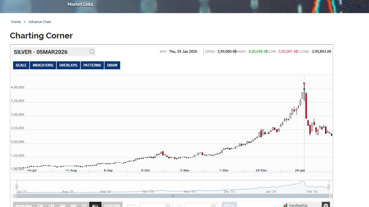Screen dimensions: 369x207
Task: Click the search magnifier icon beside SILVER
Action: (92, 52)
